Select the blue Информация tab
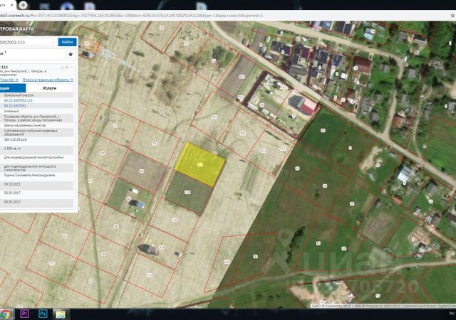The height and width of the screenshot is (320, 456). [x=11, y=89]
